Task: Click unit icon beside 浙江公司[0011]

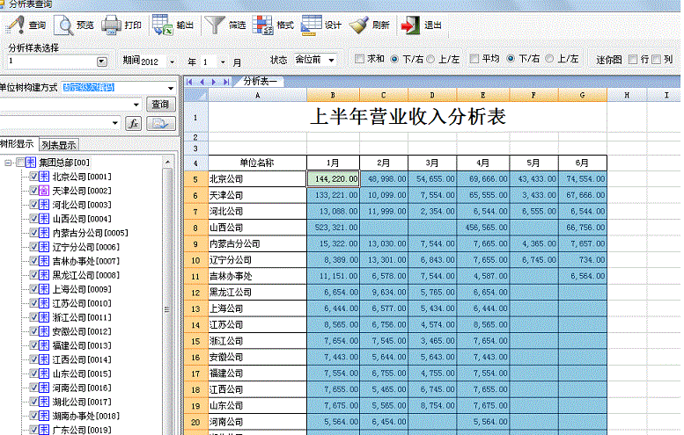Action: (44, 317)
